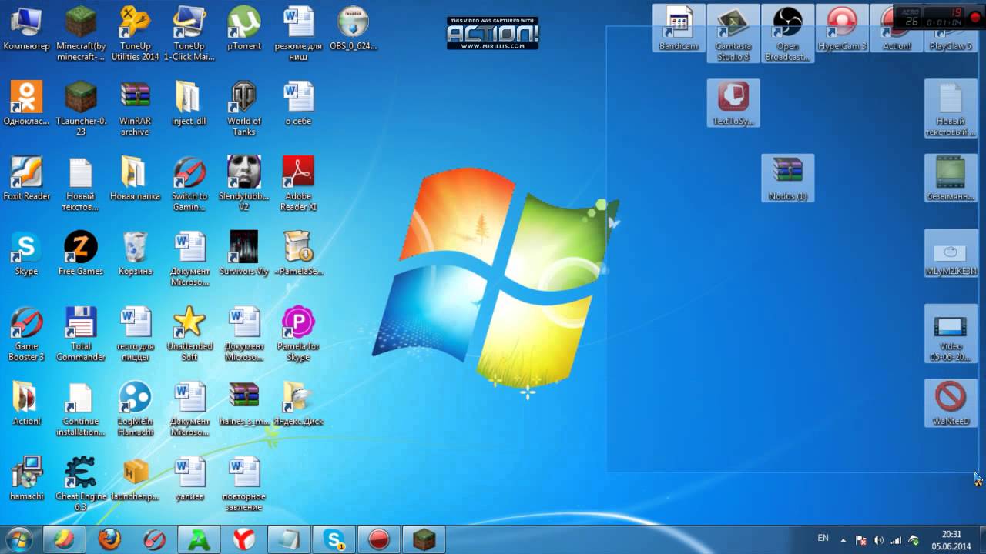The image size is (986, 554).
Task: Select the MLyM2IKE3I4 file icon
Action: point(951,253)
